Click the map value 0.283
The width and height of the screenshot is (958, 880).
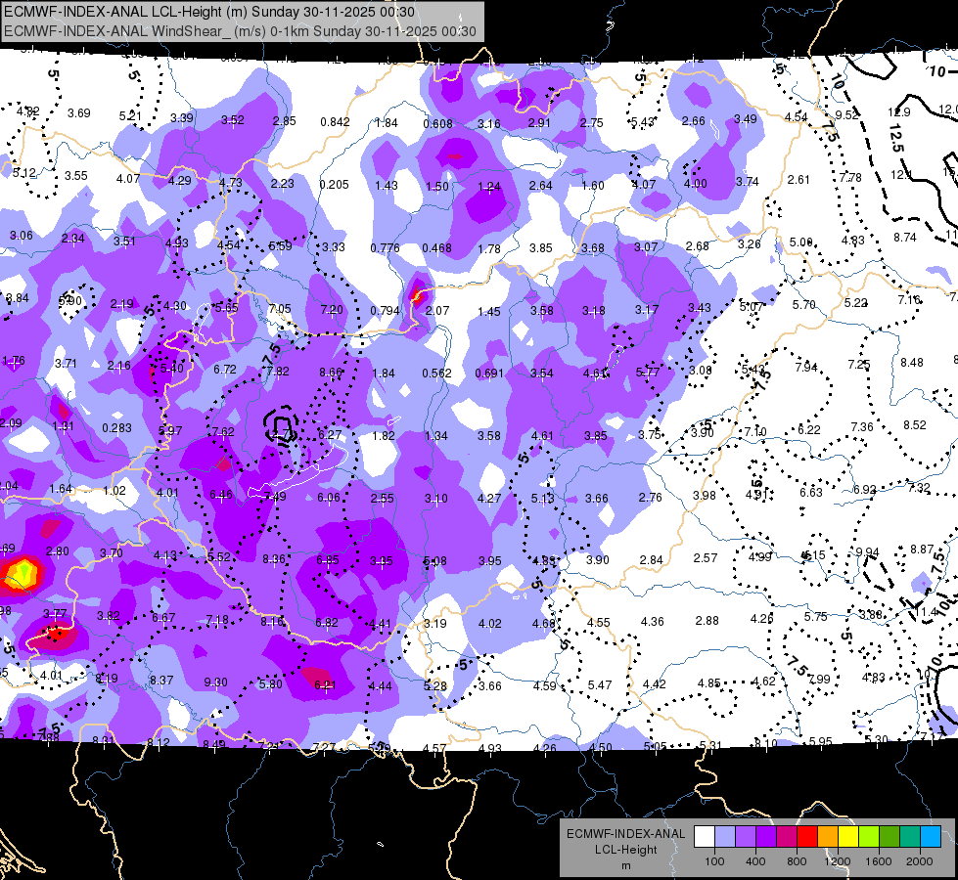point(116,428)
